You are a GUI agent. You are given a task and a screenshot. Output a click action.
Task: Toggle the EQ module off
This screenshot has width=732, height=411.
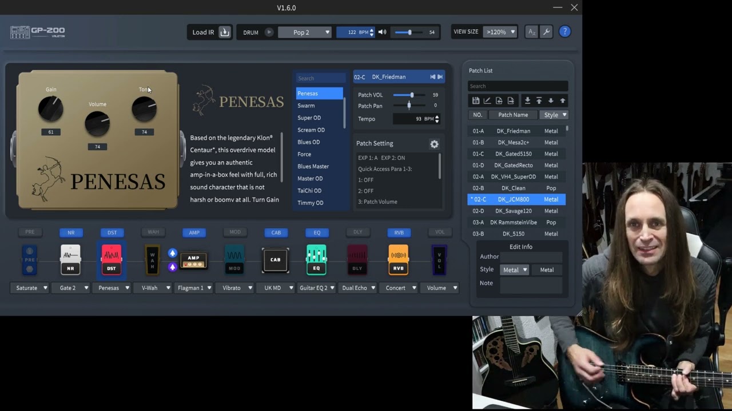pos(317,232)
